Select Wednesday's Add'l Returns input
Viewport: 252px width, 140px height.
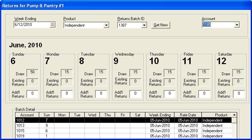click(135, 94)
